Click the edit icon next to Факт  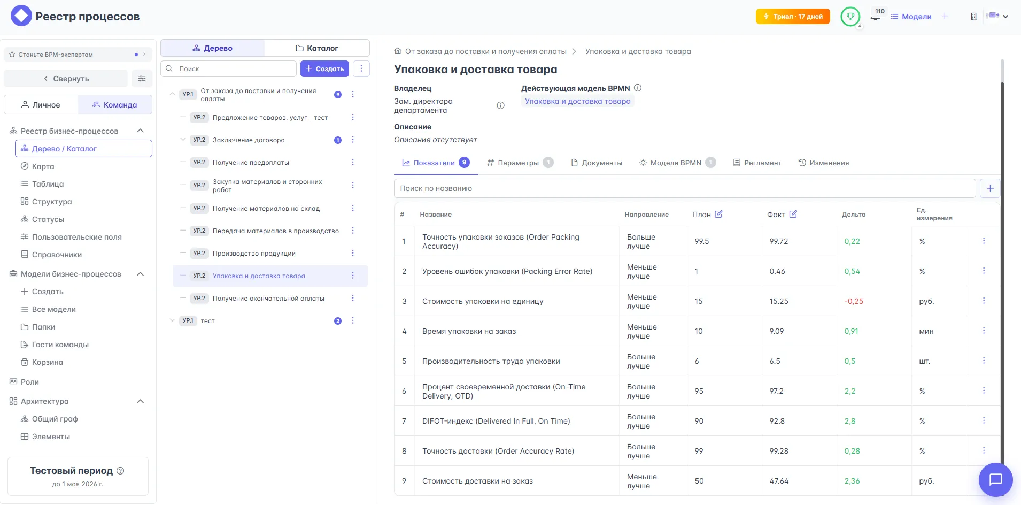point(793,214)
